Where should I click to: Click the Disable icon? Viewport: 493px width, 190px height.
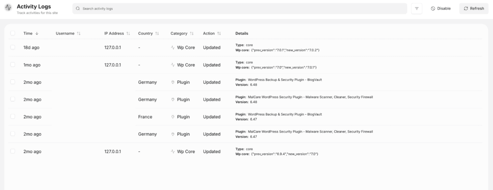click(x=433, y=9)
